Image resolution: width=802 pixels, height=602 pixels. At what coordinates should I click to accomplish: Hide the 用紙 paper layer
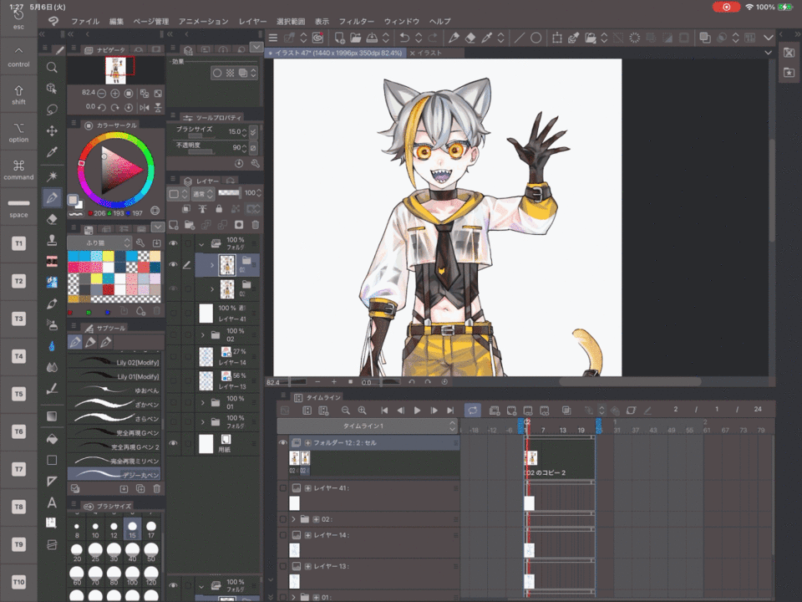click(173, 443)
